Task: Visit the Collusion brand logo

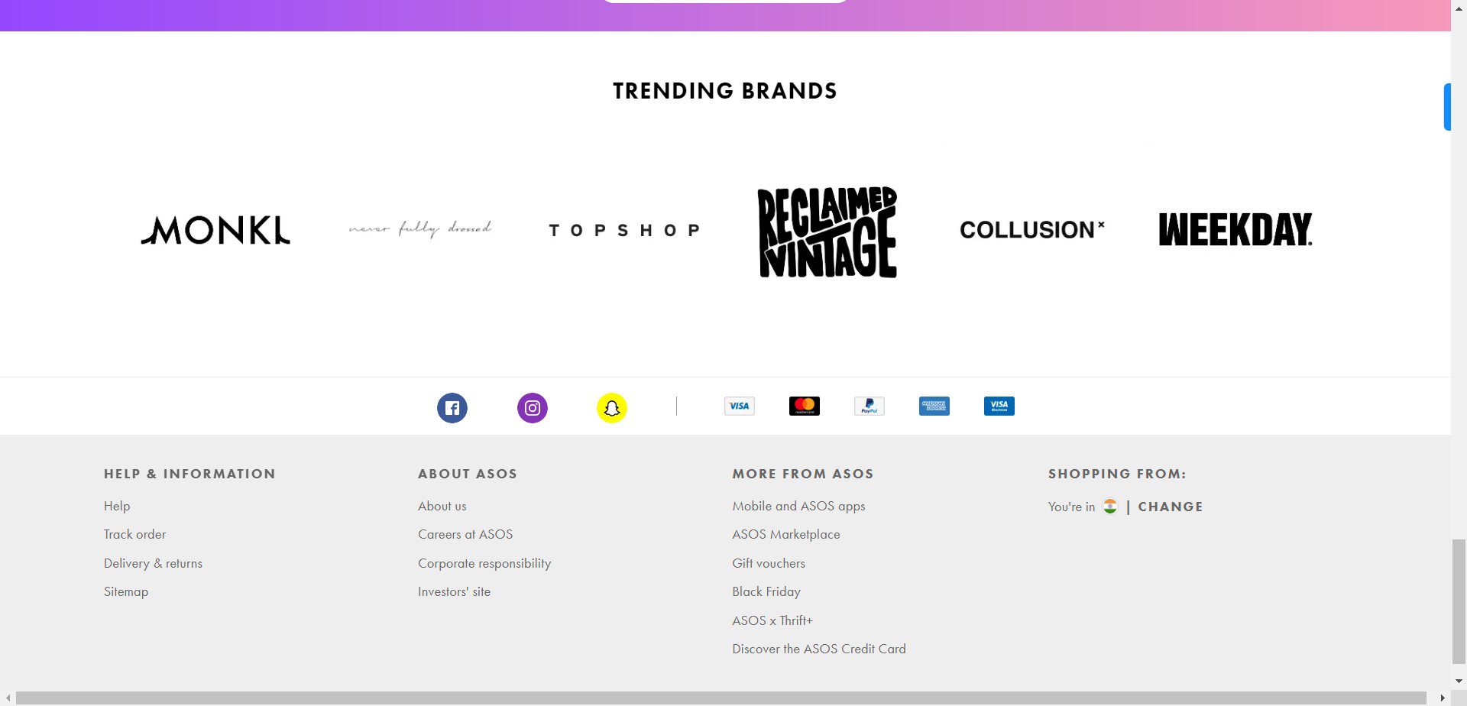Action: point(1031,230)
